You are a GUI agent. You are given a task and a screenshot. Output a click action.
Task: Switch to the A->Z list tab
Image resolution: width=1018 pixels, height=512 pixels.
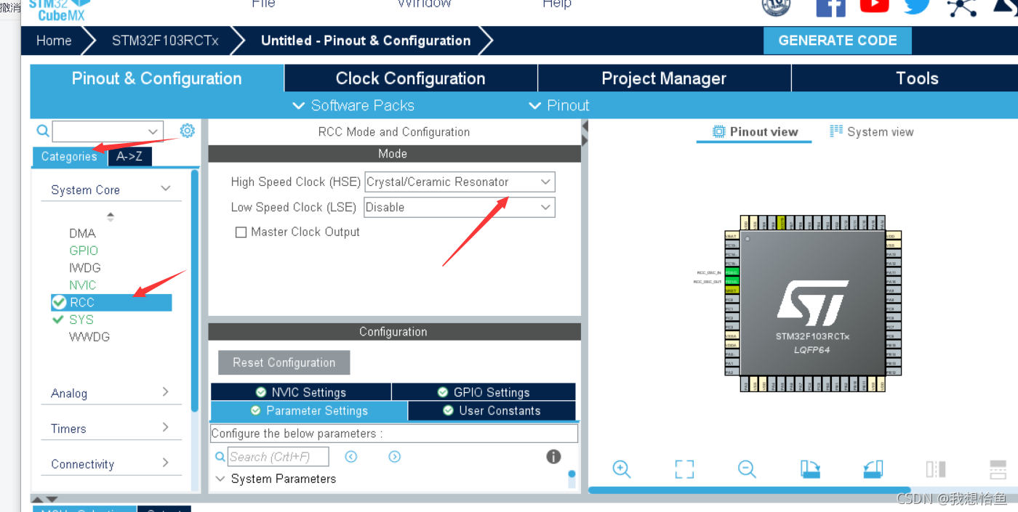[x=130, y=156]
